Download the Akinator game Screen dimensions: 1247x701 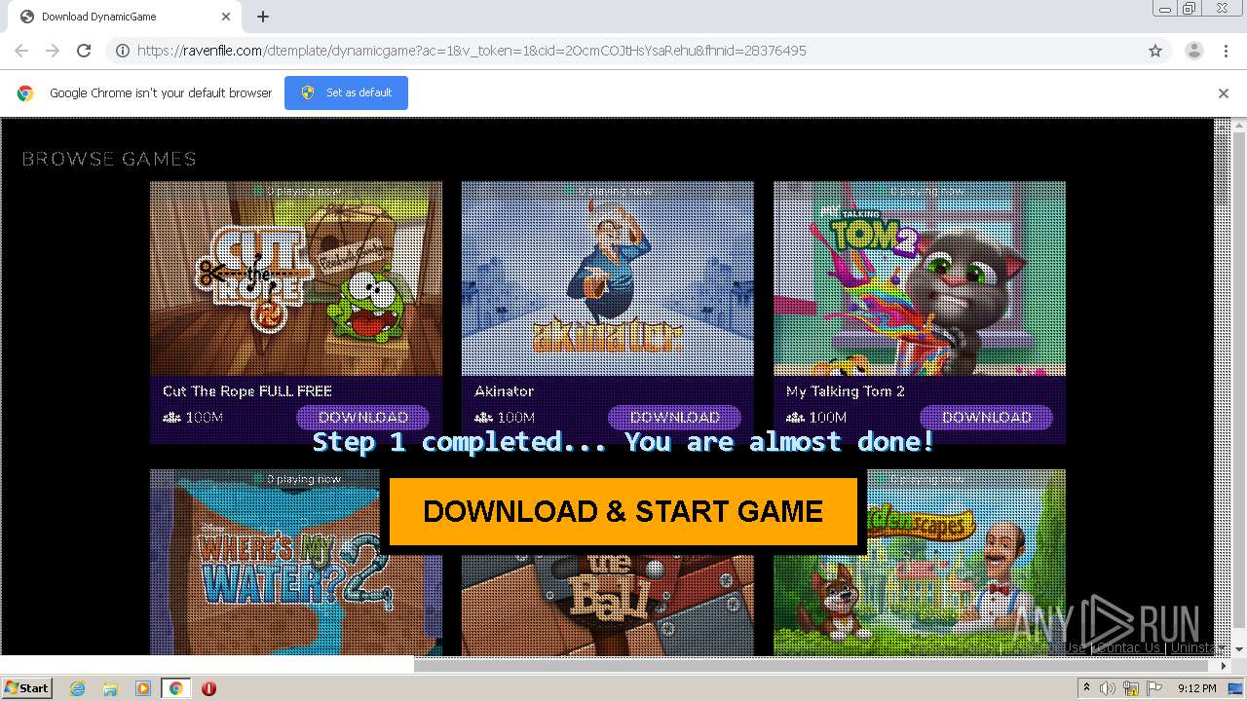pos(675,418)
